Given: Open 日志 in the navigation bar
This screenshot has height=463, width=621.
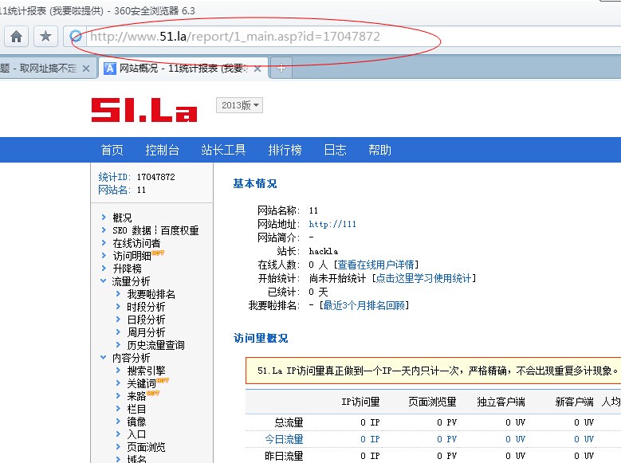Looking at the screenshot, I should pyautogui.click(x=335, y=150).
